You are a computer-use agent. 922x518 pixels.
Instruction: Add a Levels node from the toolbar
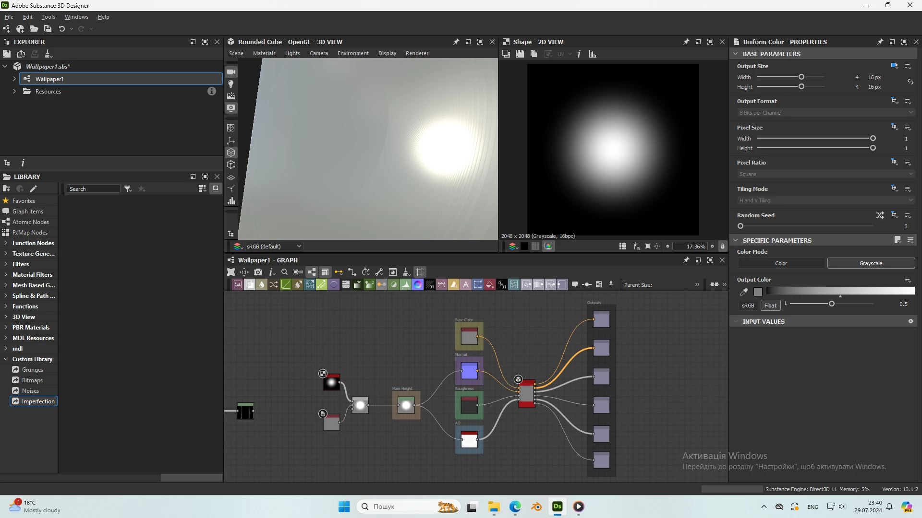pos(405,284)
